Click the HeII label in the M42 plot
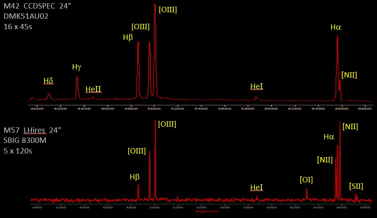This screenshot has width=377, height=218. [93, 89]
